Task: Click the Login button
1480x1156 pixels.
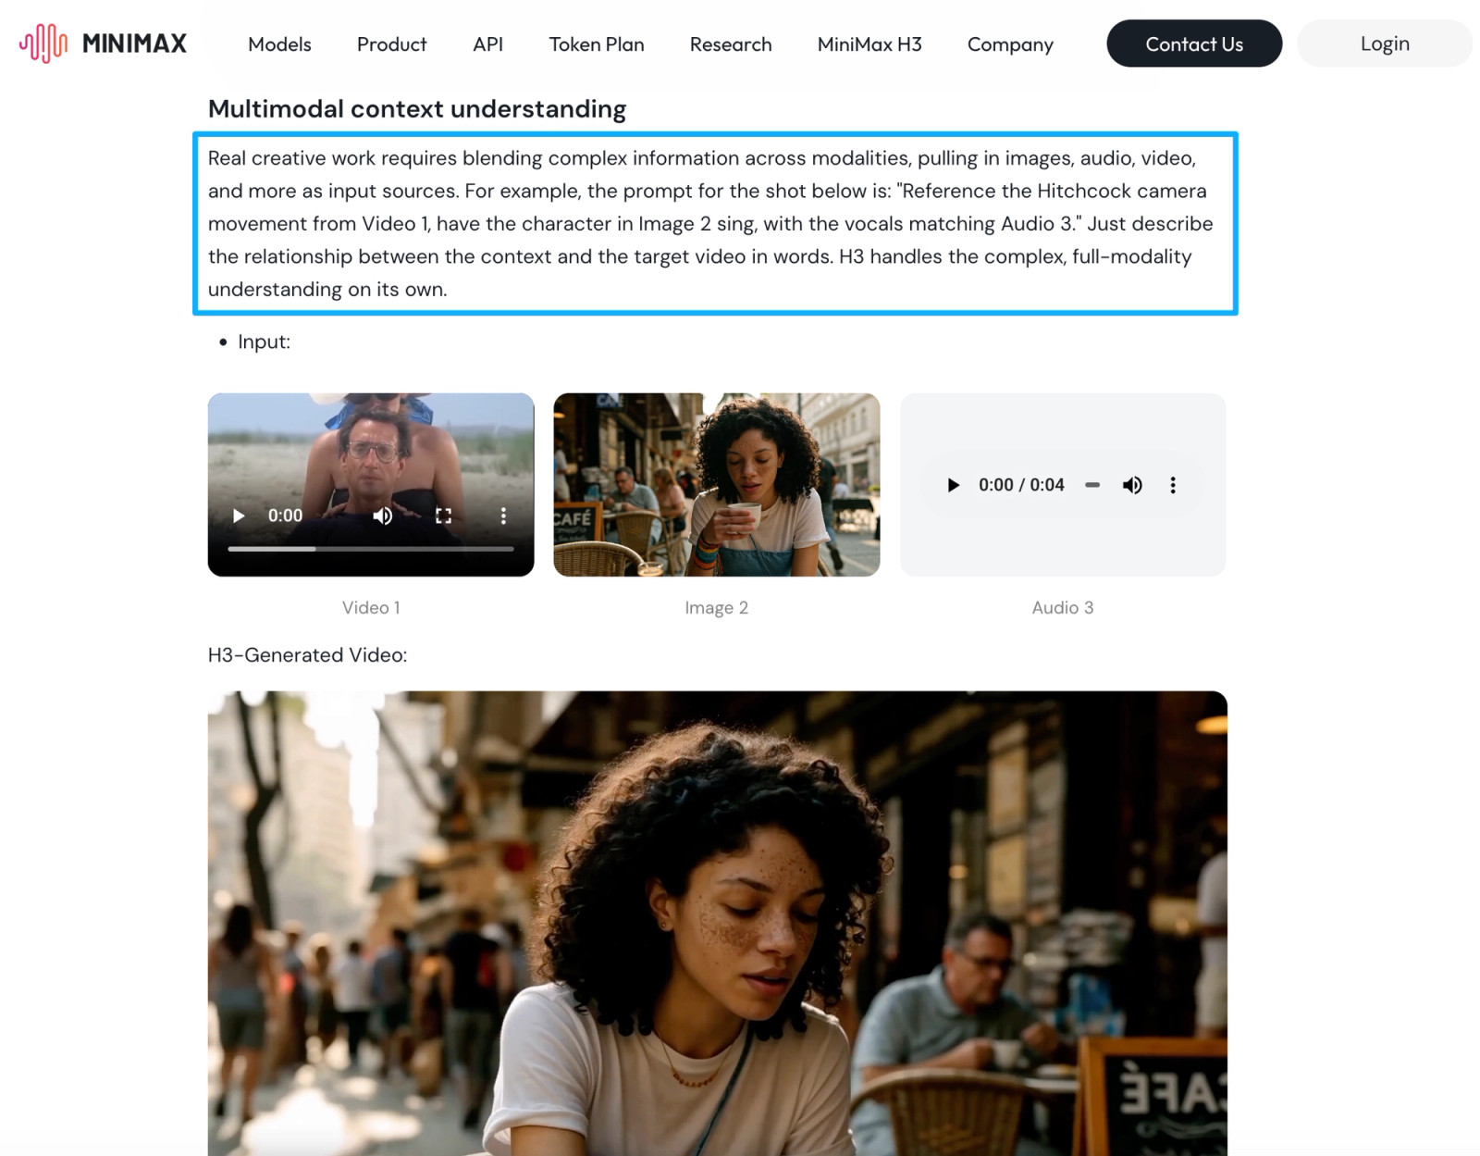Action: click(x=1384, y=44)
